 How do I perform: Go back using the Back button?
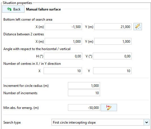click(x=13, y=9)
